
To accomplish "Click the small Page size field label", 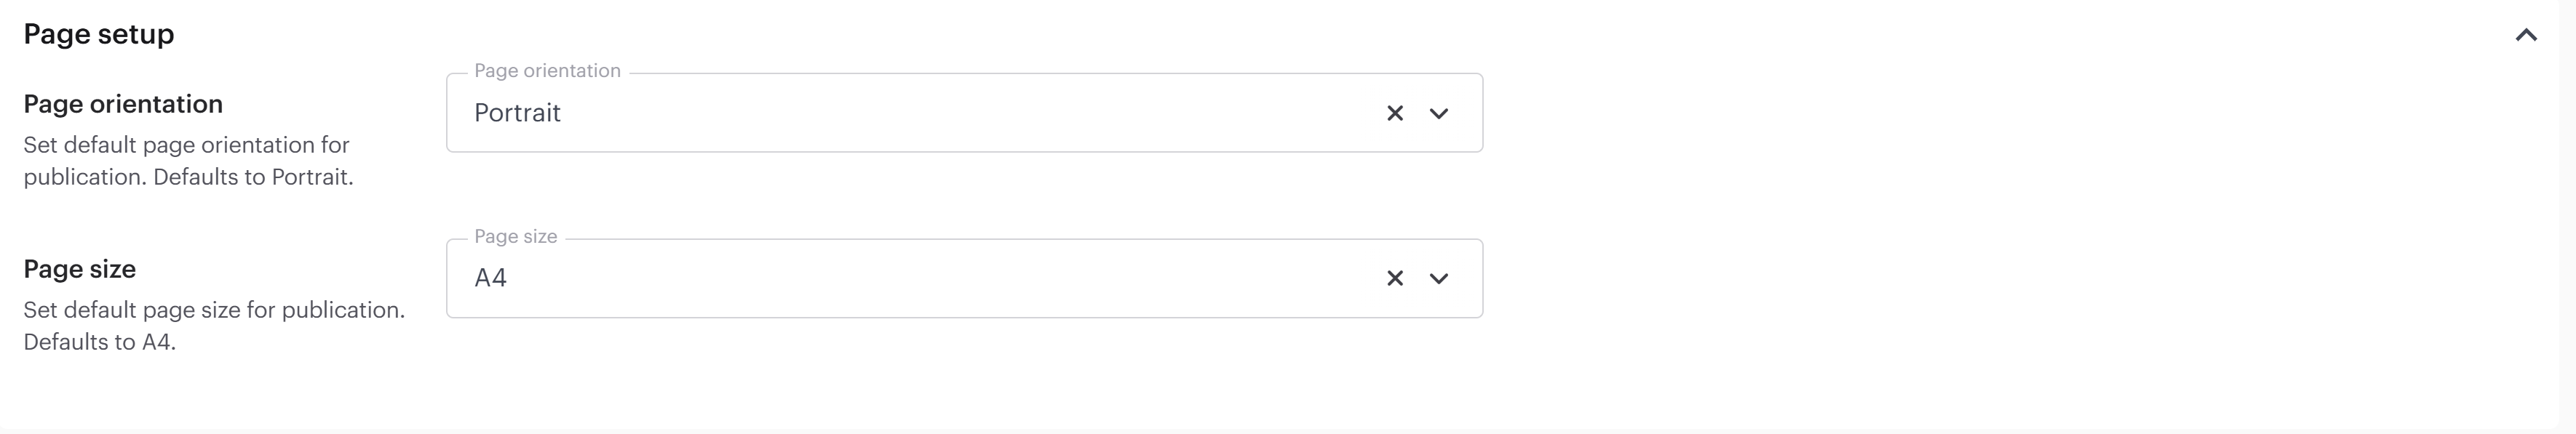I will [x=515, y=236].
